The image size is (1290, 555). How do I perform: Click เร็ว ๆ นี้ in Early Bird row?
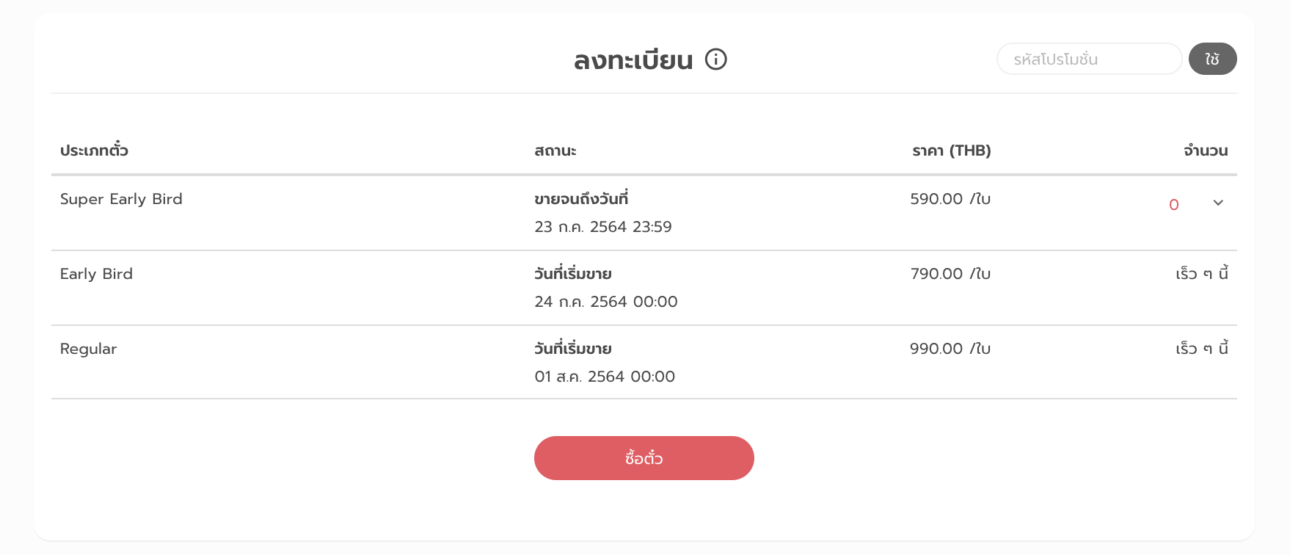[1202, 274]
